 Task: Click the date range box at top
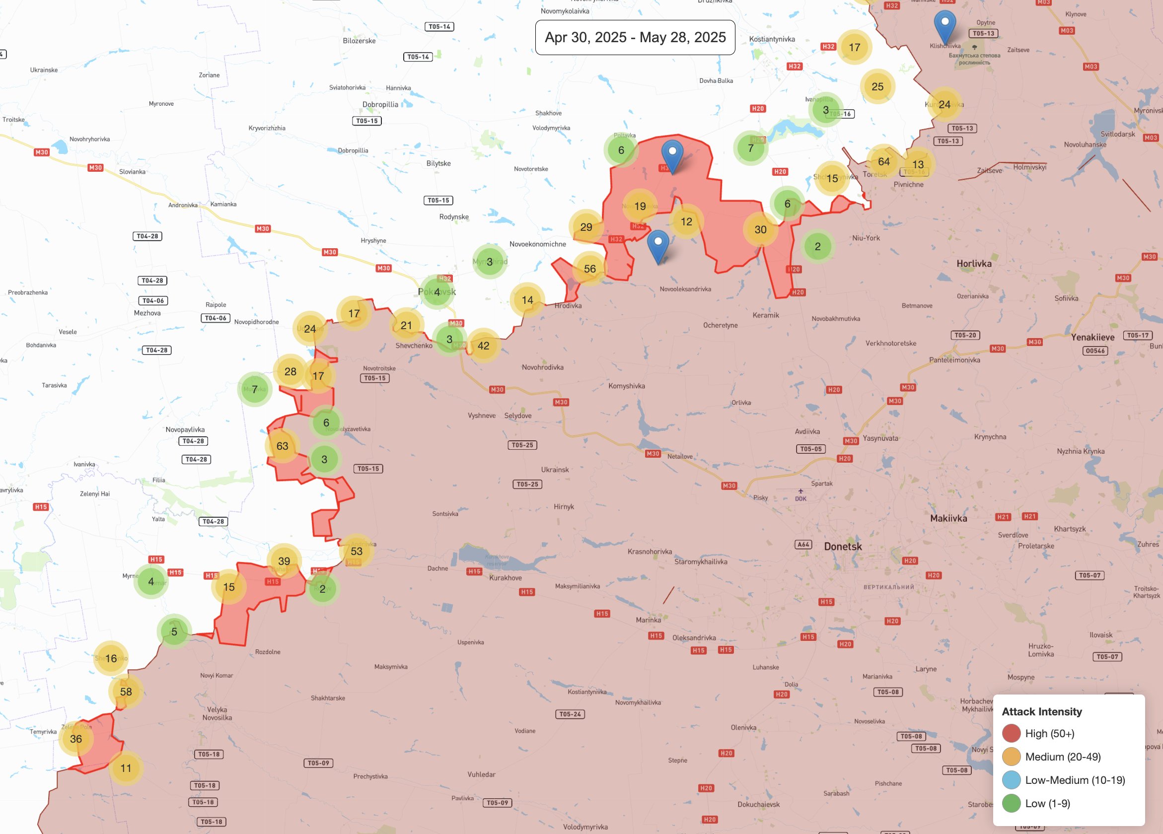click(635, 37)
